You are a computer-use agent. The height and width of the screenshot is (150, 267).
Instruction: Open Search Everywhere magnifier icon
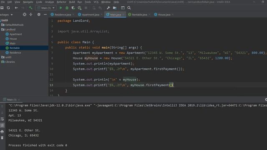pyautogui.click(x=129, y=8)
